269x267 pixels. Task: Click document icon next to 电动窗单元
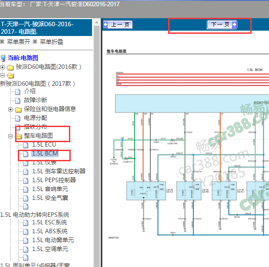(x=25, y=241)
